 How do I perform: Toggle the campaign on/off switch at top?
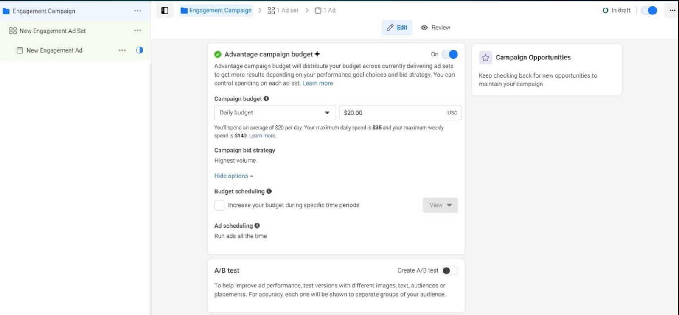point(649,11)
